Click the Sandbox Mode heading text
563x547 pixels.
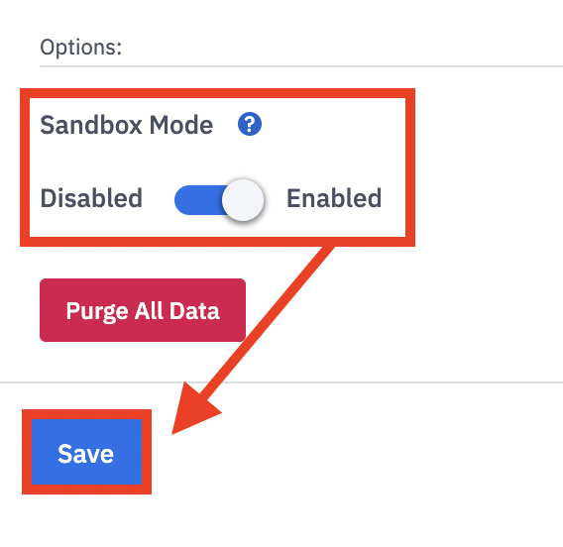[x=127, y=125]
